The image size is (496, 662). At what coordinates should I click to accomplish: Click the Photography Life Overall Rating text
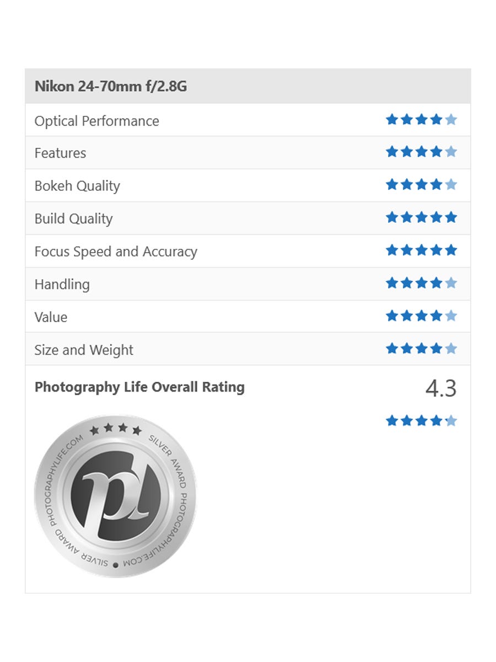point(139,387)
